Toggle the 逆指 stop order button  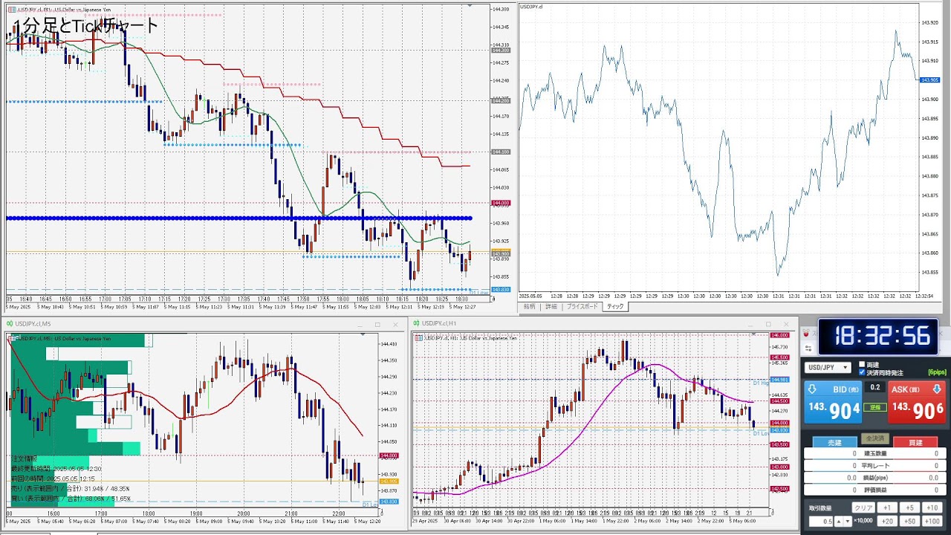pos(875,407)
